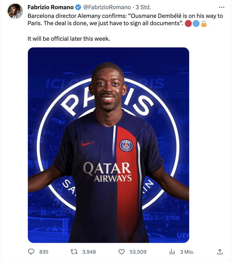
Task: View analytics via bar chart icon
Action: (172, 252)
